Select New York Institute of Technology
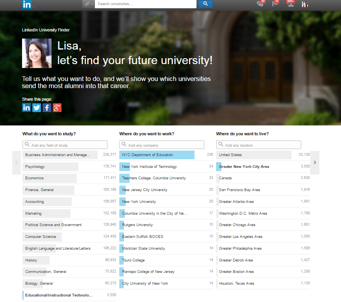The height and width of the screenshot is (302, 341). (166, 166)
